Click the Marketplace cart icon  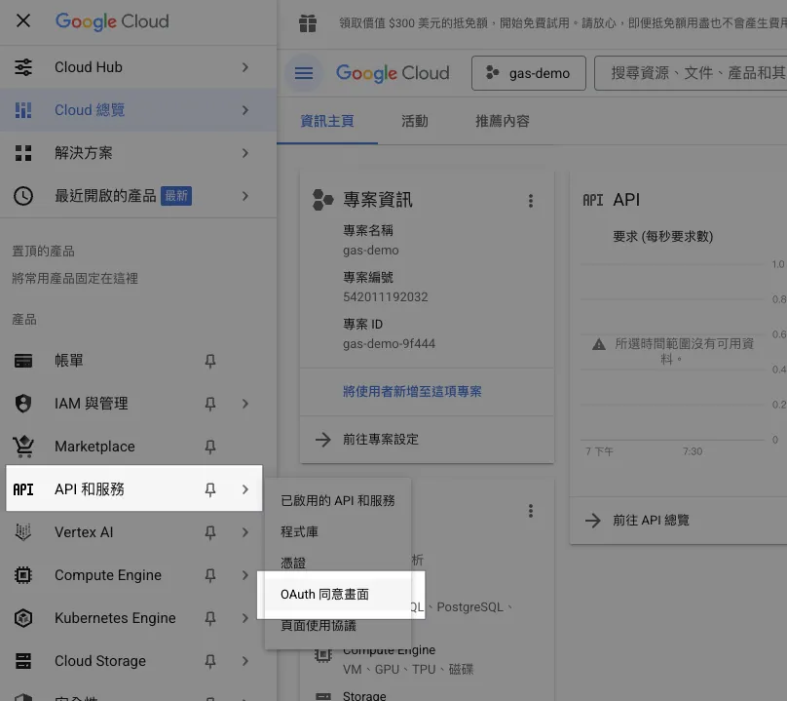[x=23, y=447]
